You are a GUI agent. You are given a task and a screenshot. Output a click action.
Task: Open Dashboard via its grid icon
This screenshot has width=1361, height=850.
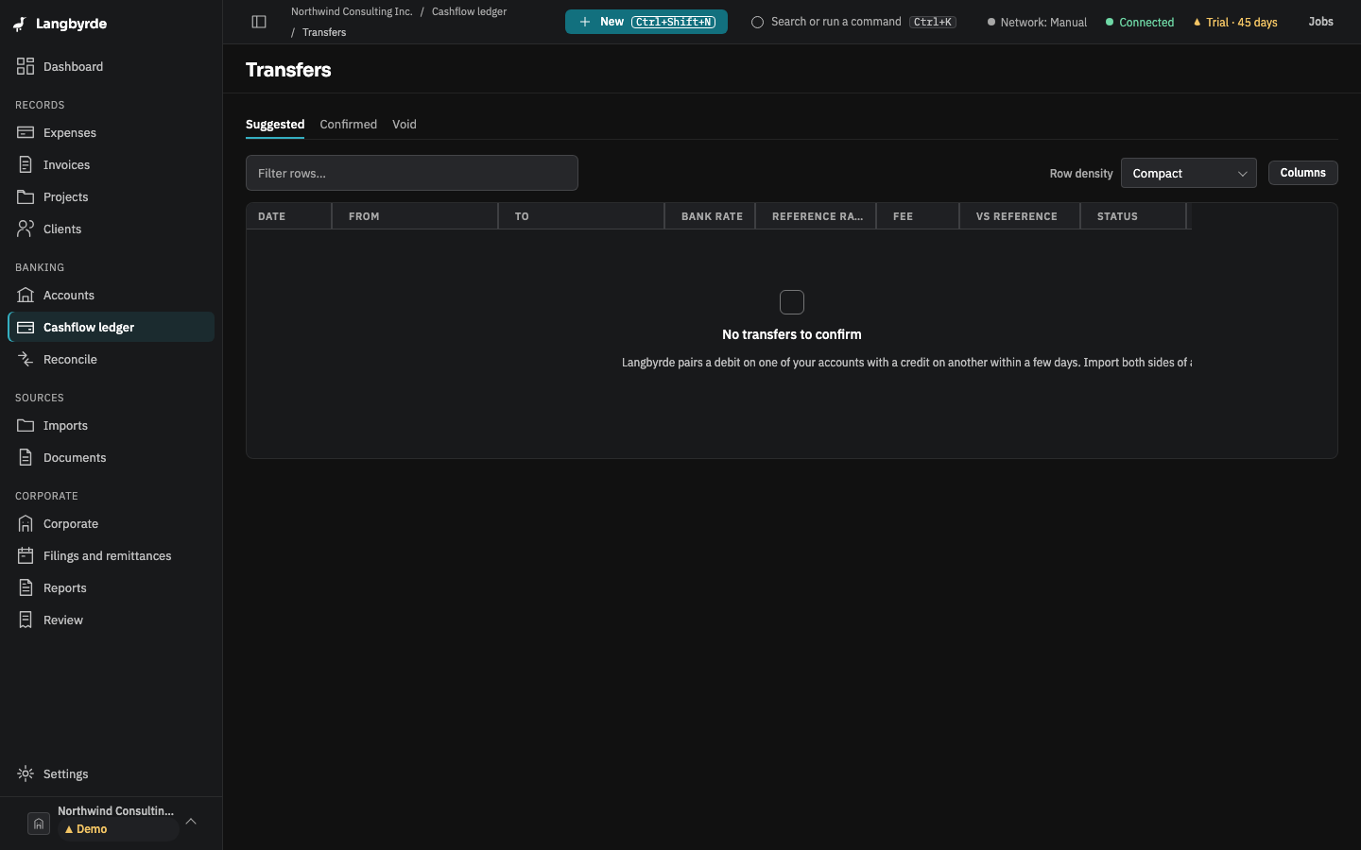pyautogui.click(x=26, y=66)
